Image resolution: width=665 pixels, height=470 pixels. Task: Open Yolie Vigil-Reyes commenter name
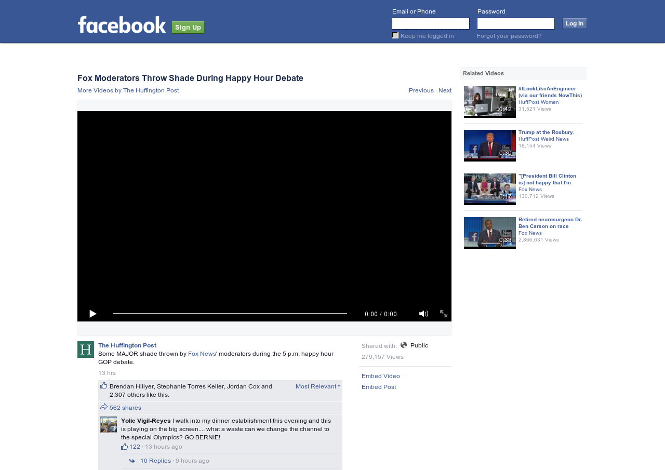pyautogui.click(x=146, y=421)
